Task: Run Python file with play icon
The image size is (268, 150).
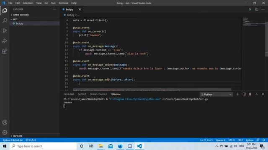Action: point(250,9)
